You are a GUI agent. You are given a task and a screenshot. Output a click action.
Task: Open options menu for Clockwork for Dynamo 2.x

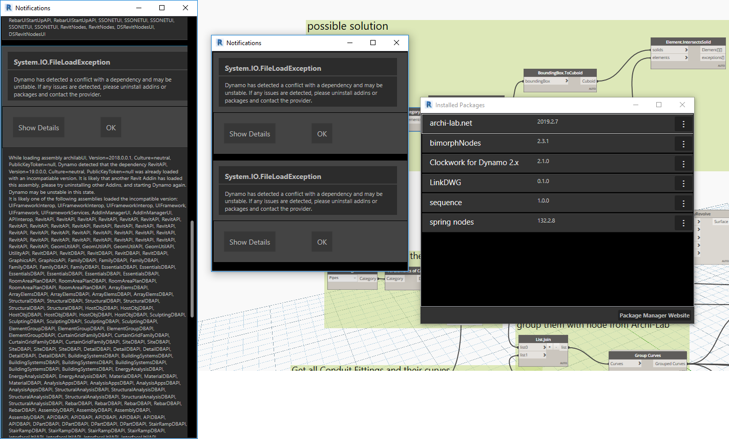[x=683, y=164]
